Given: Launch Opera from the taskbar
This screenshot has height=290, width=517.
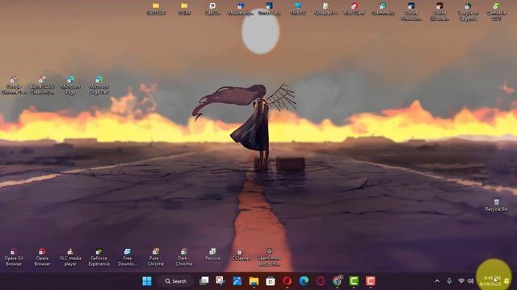Looking at the screenshot, I should click(287, 281).
